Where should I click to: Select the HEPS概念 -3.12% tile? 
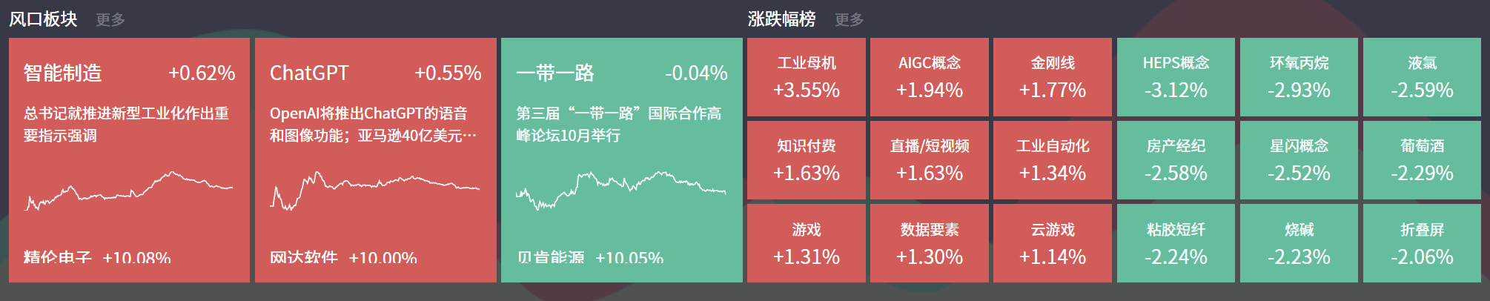click(1176, 77)
